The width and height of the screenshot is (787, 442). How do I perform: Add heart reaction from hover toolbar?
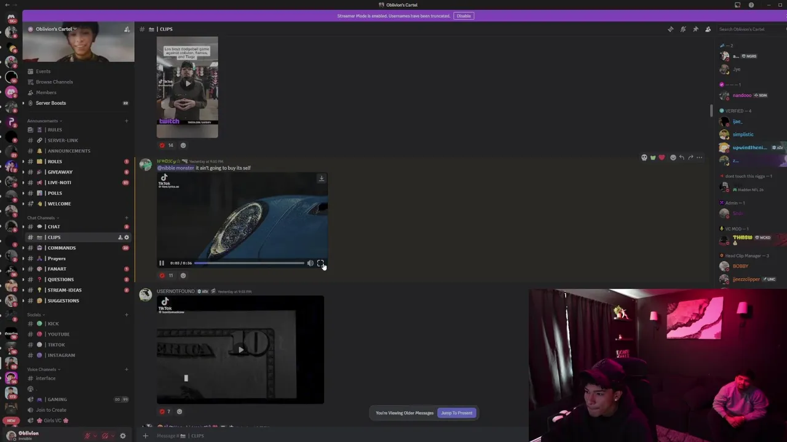[x=662, y=158]
